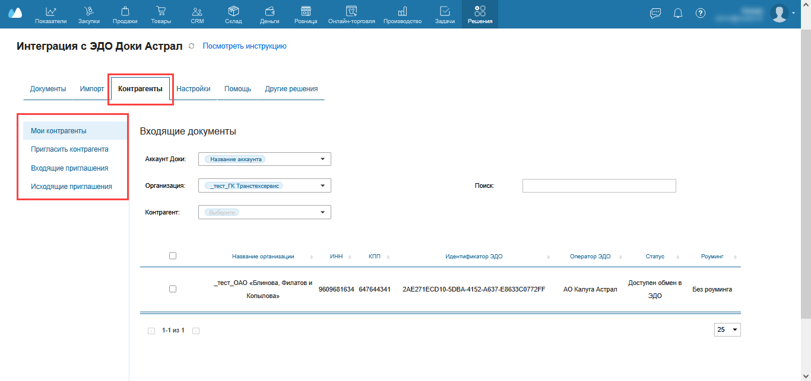
Task: Open Пригласить контрагента in the sidebar
Action: pos(69,149)
